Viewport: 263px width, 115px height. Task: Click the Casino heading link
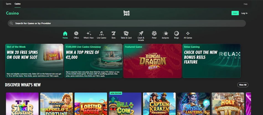pyautogui.click(x=12, y=13)
